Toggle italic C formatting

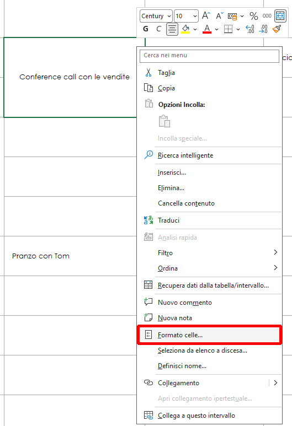[x=158, y=29]
